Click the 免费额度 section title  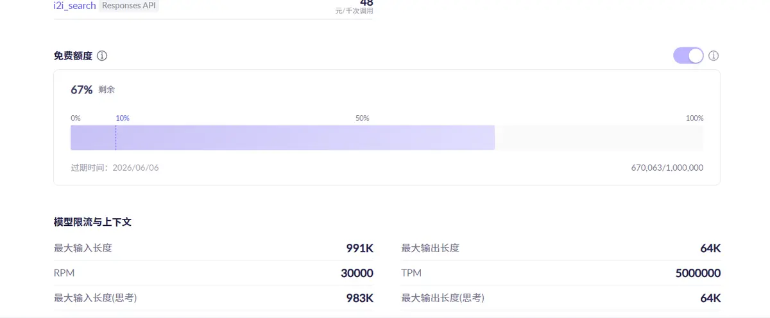(73, 56)
